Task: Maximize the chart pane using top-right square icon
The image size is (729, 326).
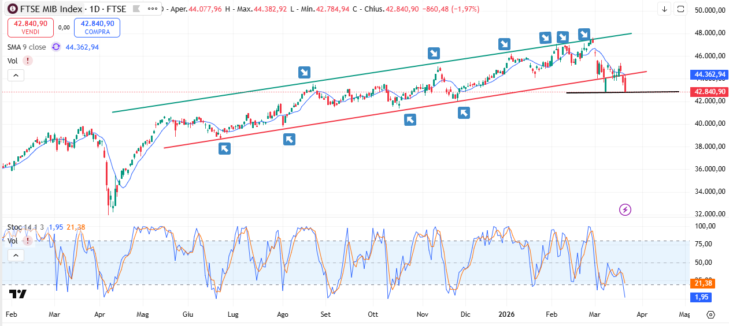Action: (680, 9)
